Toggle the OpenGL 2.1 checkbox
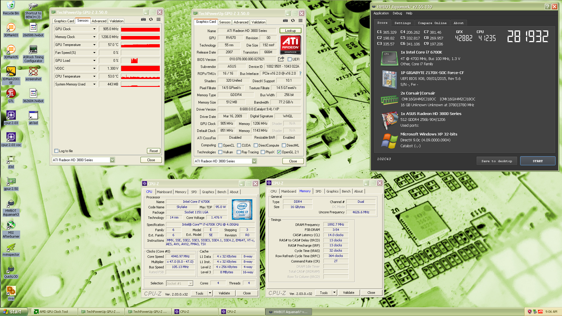Image resolution: width=562 pixels, height=316 pixels. 279,152
